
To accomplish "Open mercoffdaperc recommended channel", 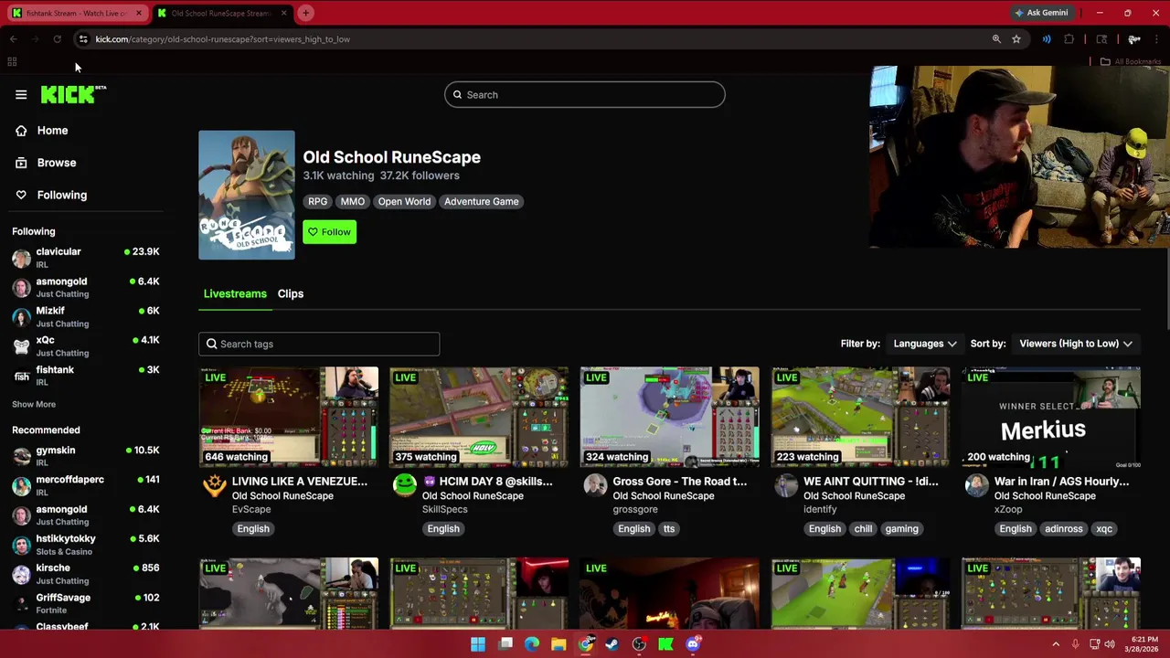I will click(85, 485).
